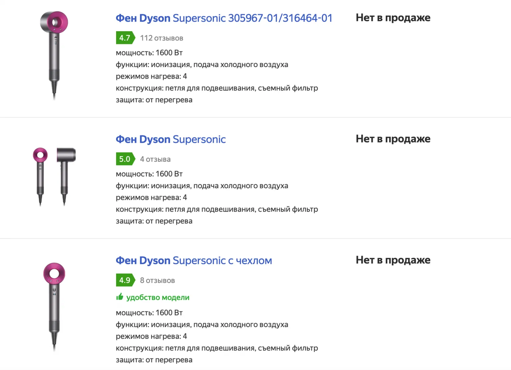Click мощность: 1600 Вт under the 4.7-rated dryer

pos(149,53)
